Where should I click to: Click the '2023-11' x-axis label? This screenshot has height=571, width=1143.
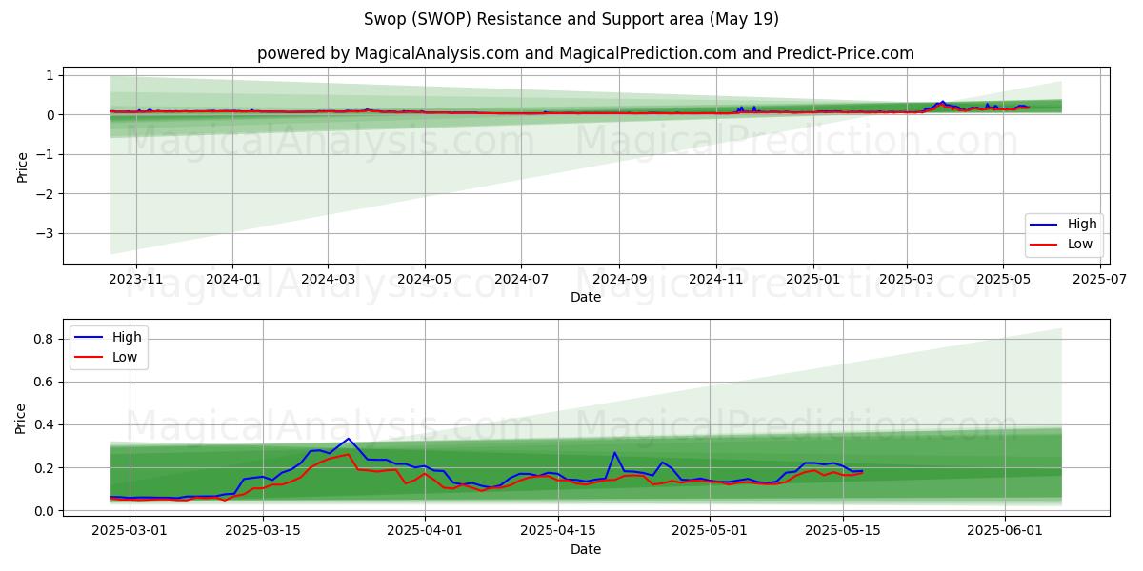[136, 280]
